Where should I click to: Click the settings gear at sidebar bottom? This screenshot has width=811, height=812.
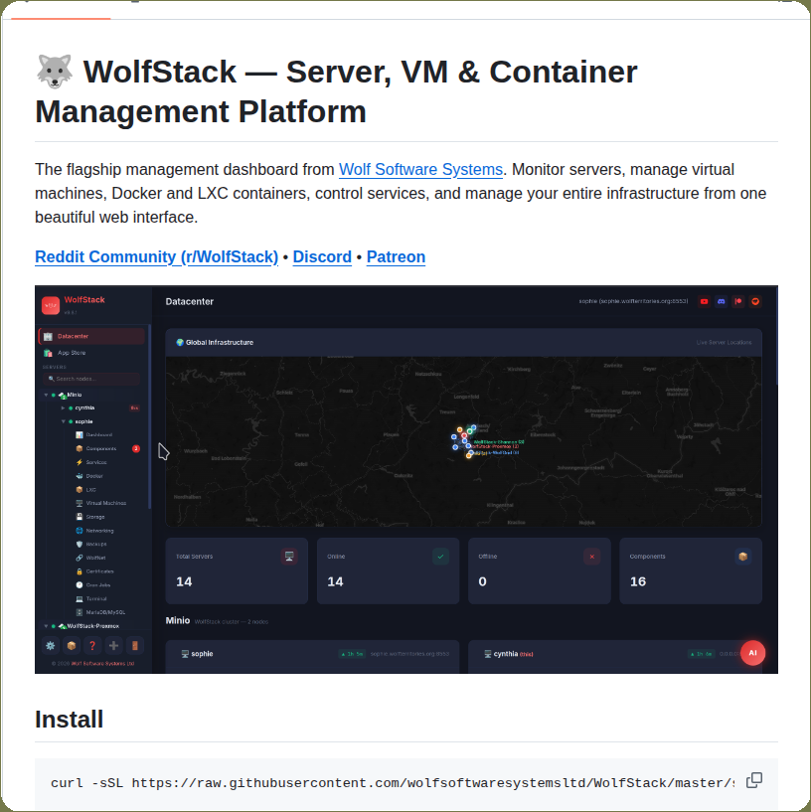[x=51, y=645]
